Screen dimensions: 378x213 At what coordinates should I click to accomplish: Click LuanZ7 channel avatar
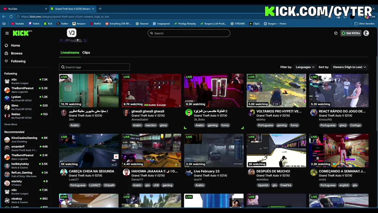point(63,172)
